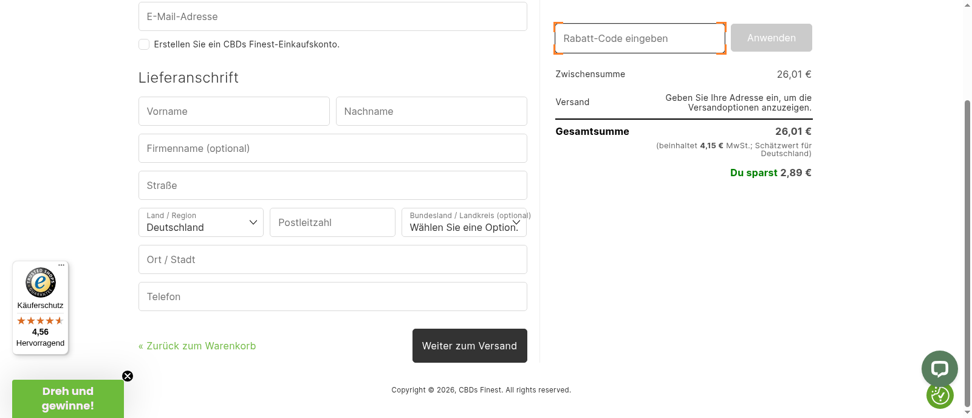The height and width of the screenshot is (418, 972).
Task: Open the 'Dreh und gewinne!' spin banner
Action: 68,399
